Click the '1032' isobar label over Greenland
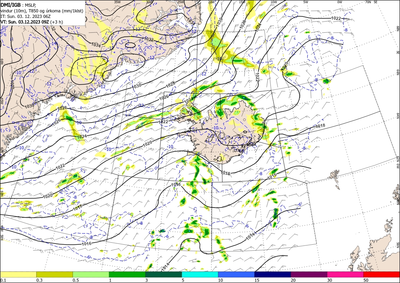Viewport: 400px width, 283px height. tap(148, 39)
